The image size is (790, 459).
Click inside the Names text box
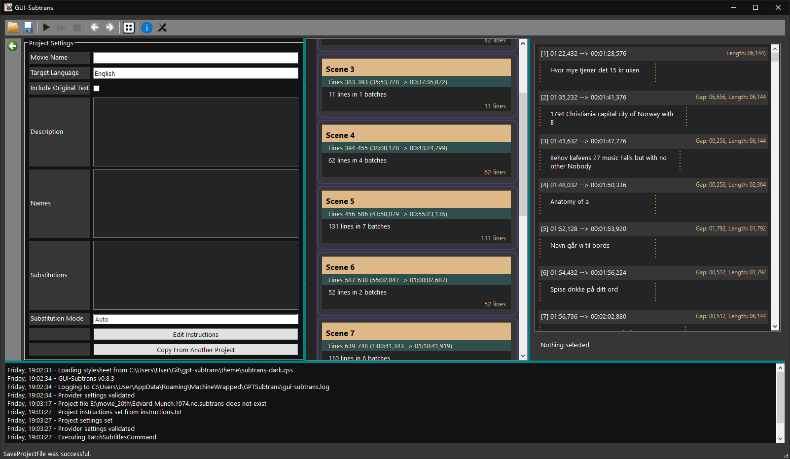pyautogui.click(x=196, y=203)
